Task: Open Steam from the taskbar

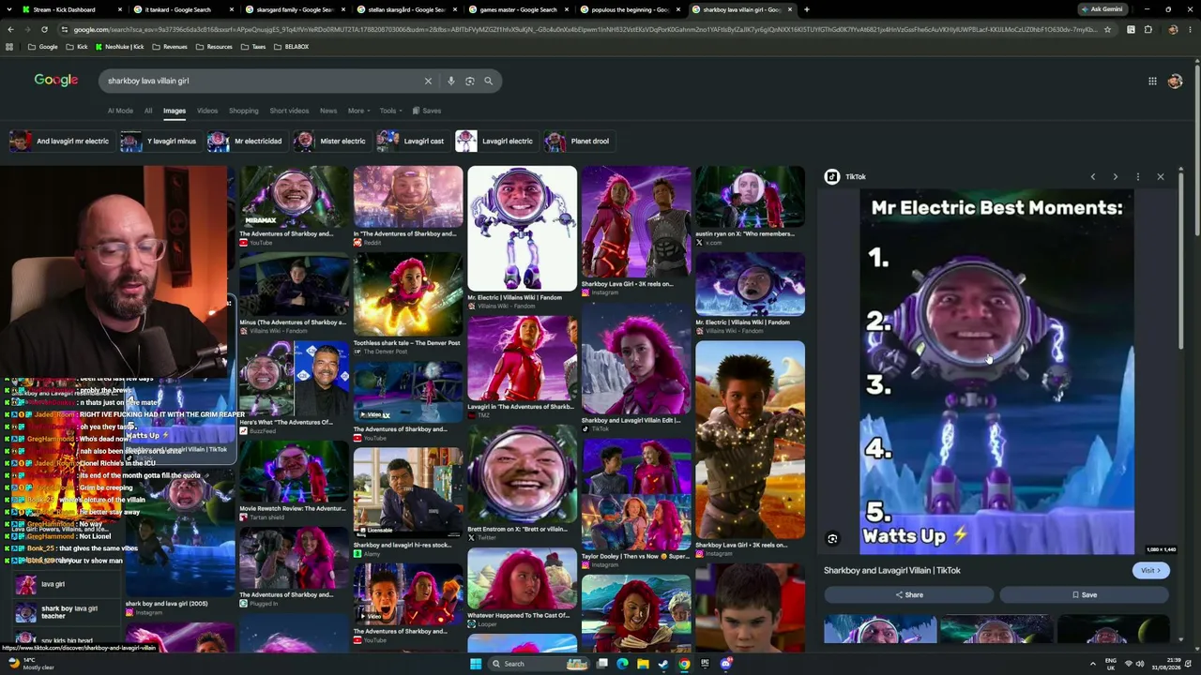Action: pos(663,664)
